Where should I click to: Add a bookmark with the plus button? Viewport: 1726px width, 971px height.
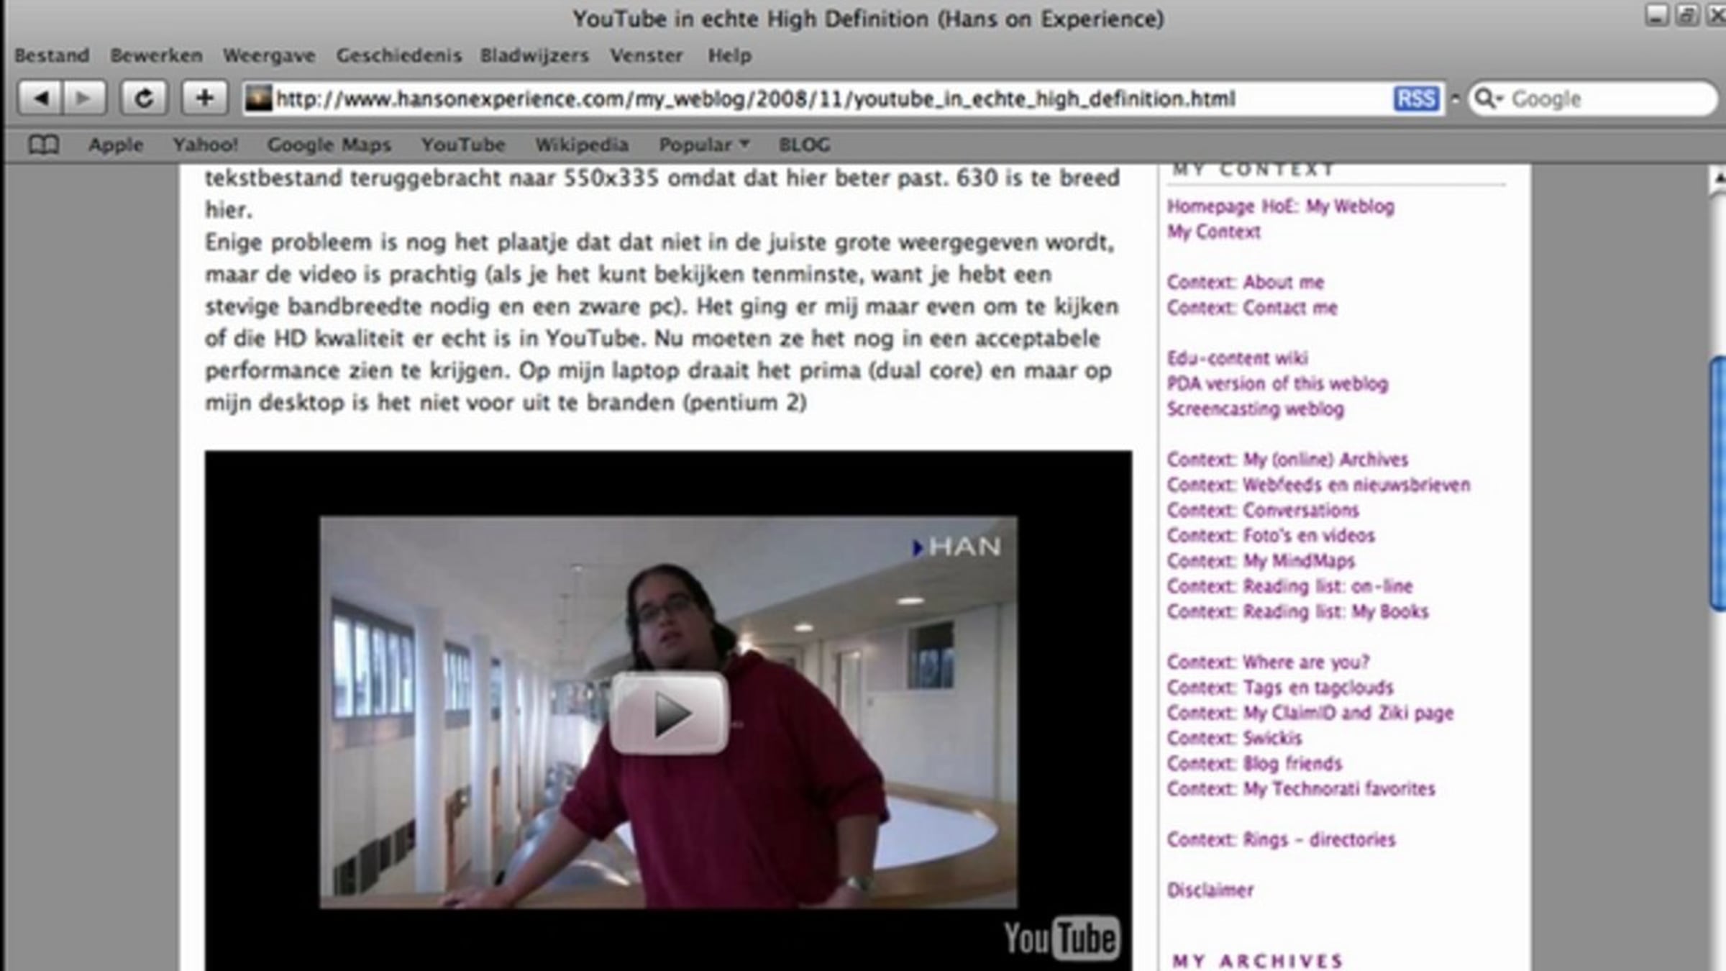205,98
